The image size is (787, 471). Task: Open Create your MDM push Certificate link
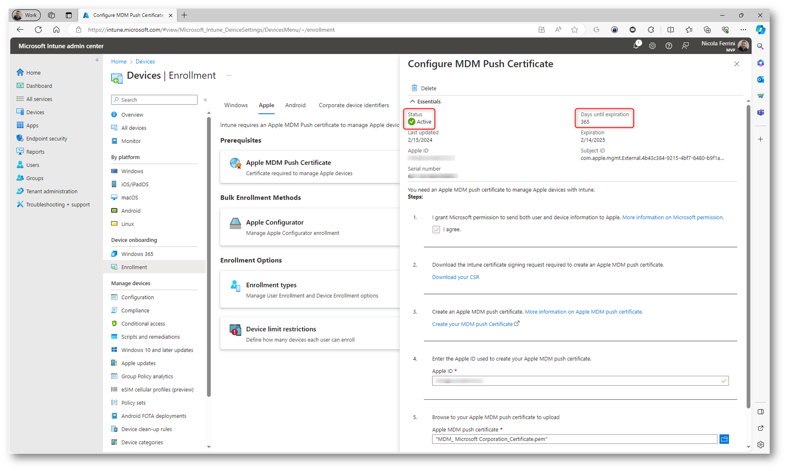[x=476, y=324]
